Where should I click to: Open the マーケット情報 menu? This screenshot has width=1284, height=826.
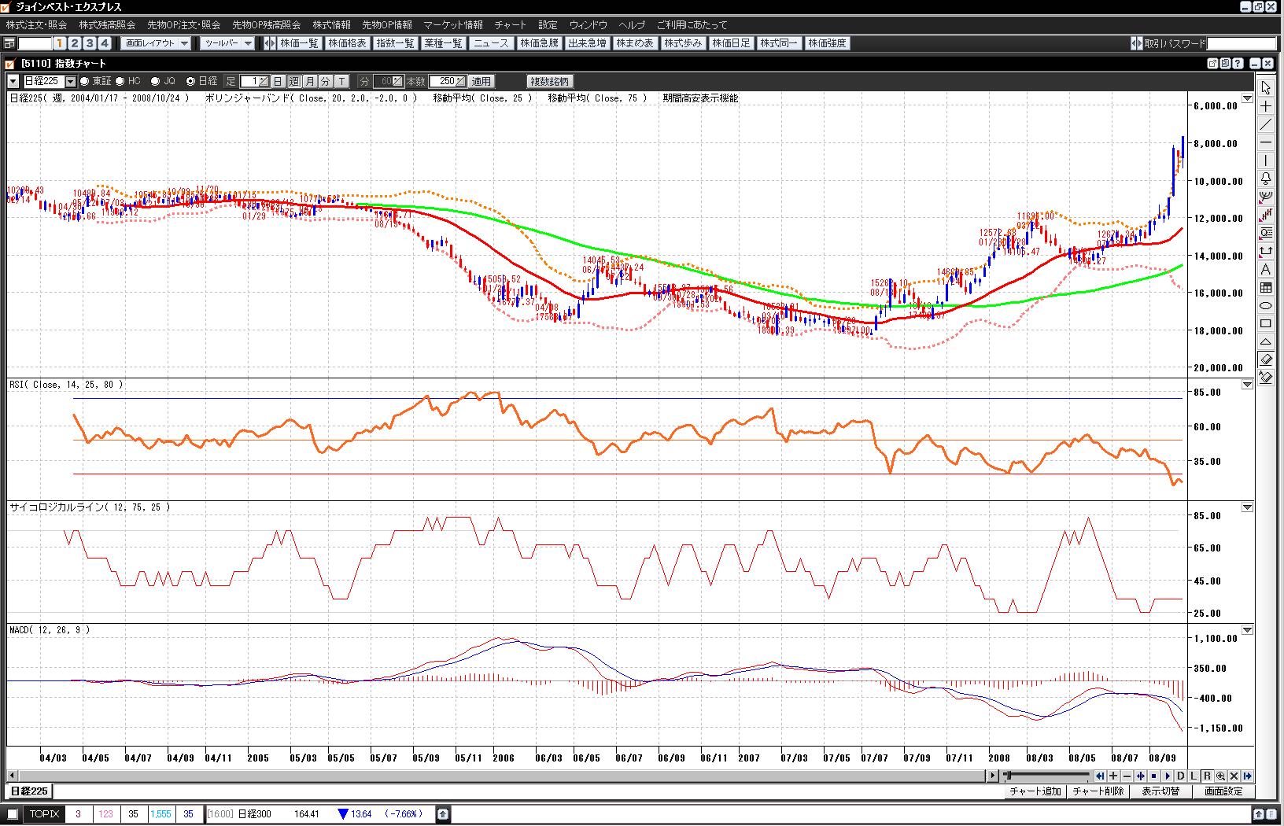[453, 25]
